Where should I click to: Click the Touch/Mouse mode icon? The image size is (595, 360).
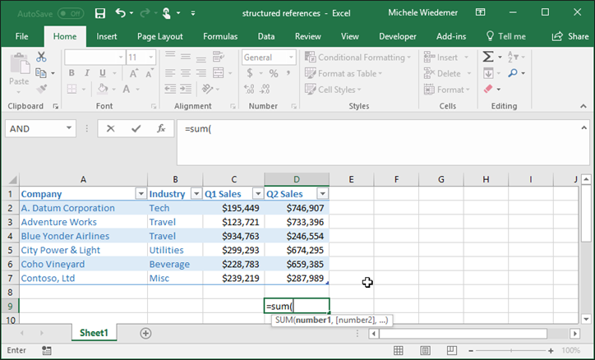(x=166, y=13)
